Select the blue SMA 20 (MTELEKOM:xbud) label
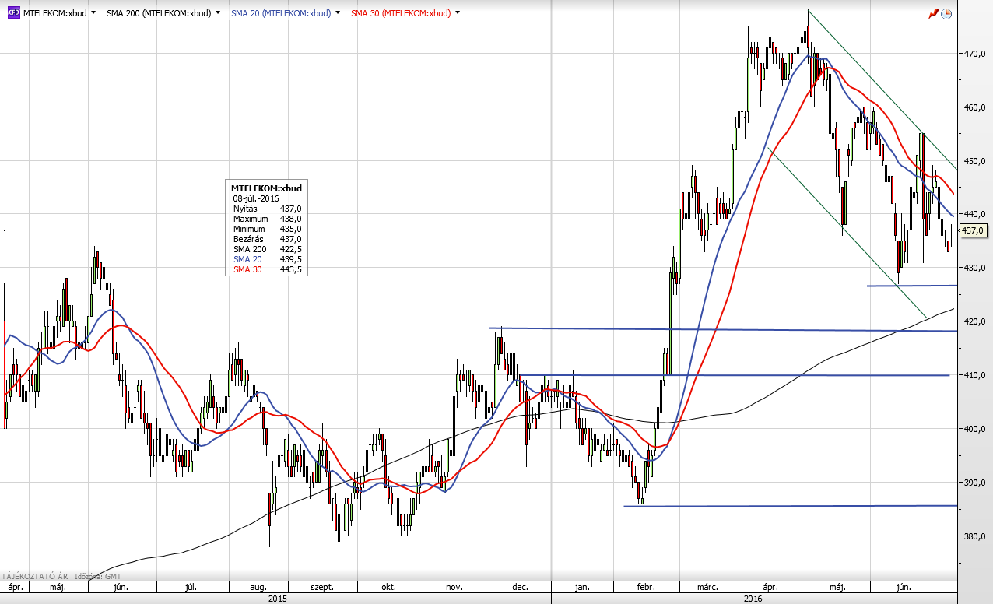993x604 pixels. tap(281, 13)
